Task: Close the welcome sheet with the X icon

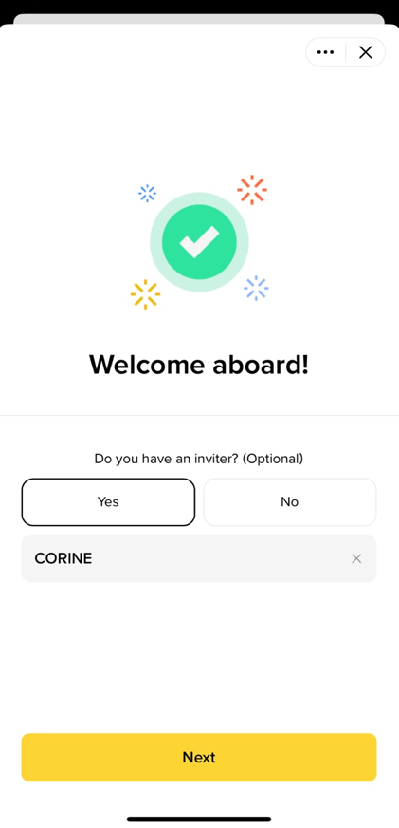Action: click(x=365, y=51)
